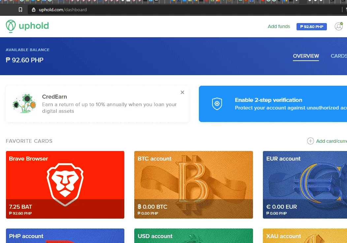Click the € 0.00 EUR balance text

tap(281, 207)
